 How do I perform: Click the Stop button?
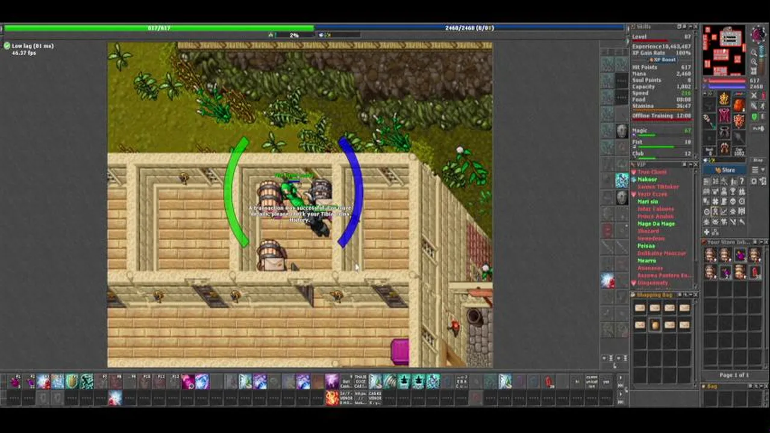[757, 160]
